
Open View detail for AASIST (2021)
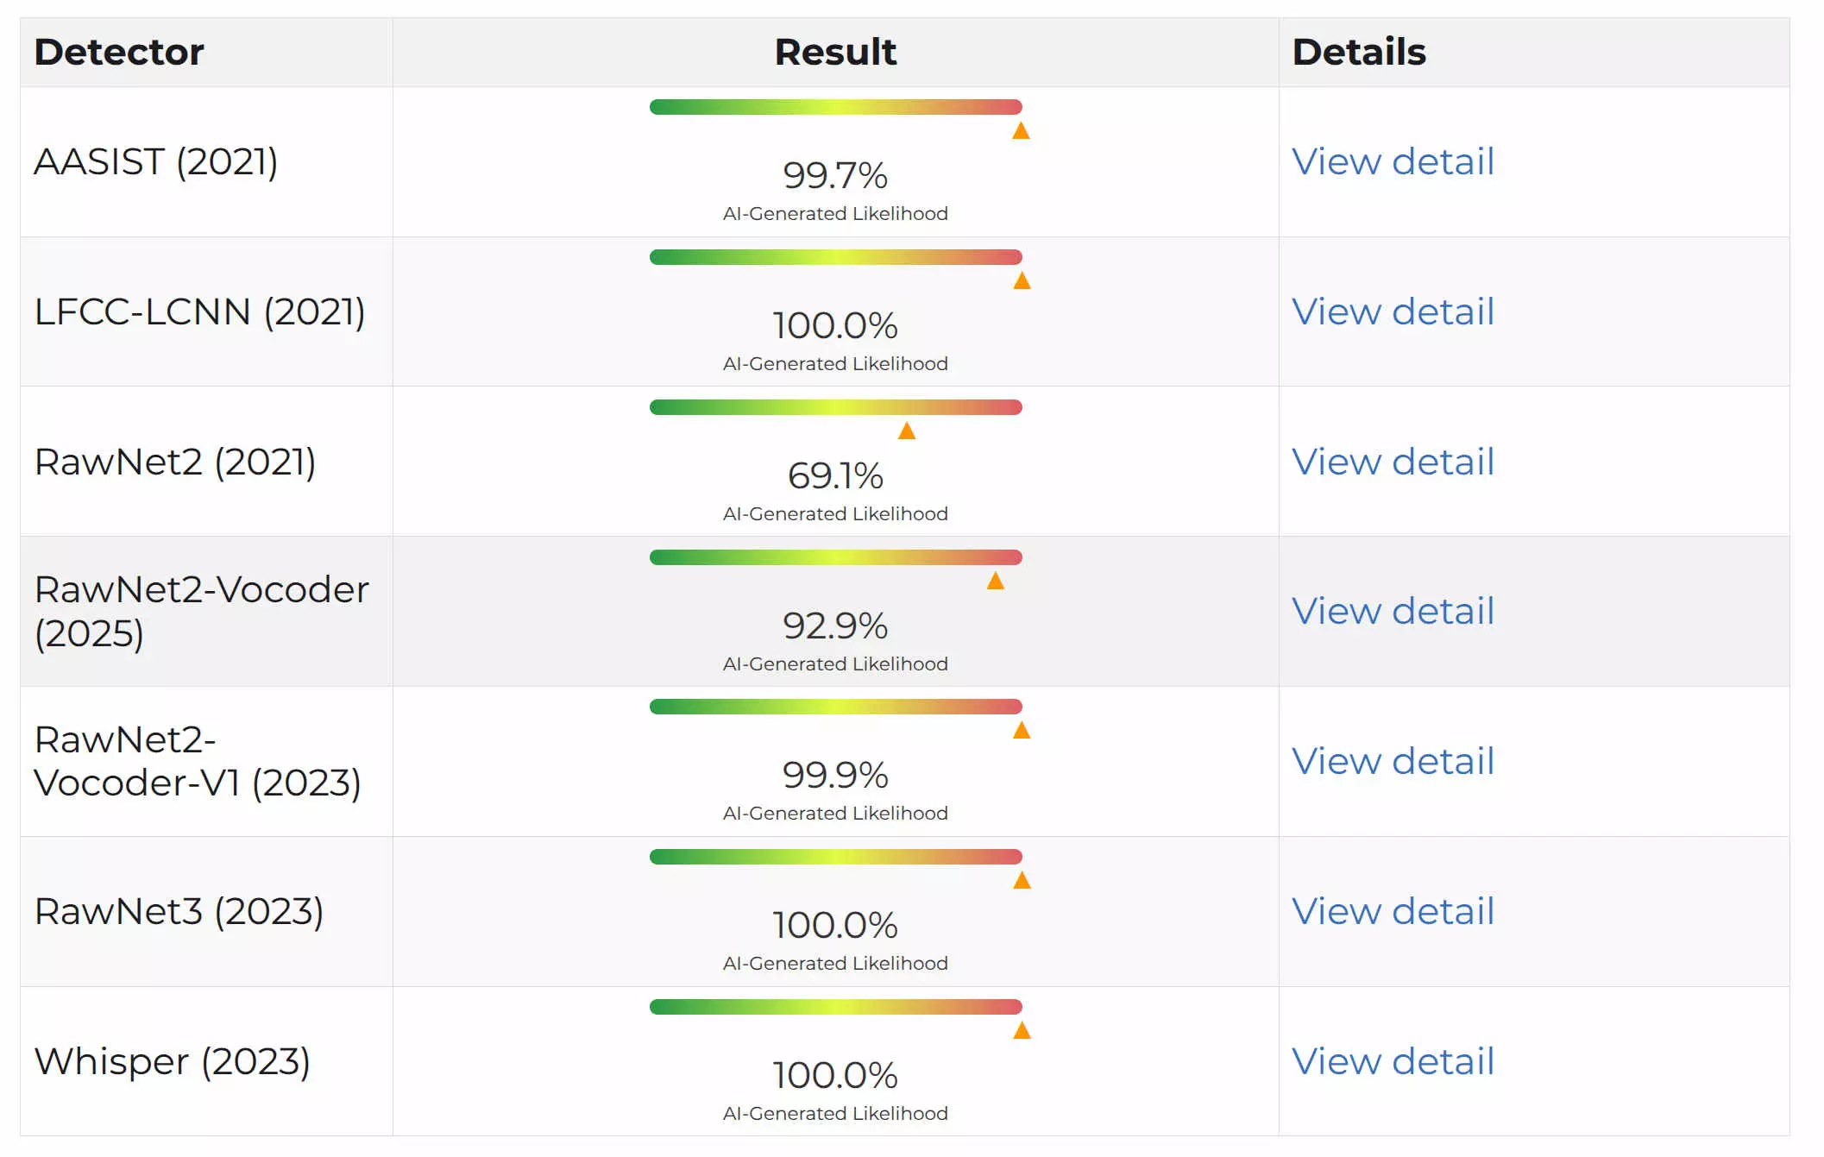tap(1393, 161)
